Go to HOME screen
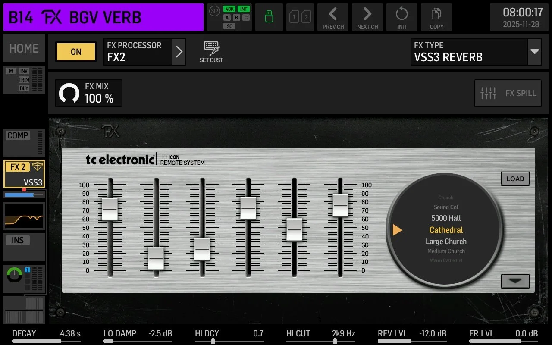 pos(24,48)
